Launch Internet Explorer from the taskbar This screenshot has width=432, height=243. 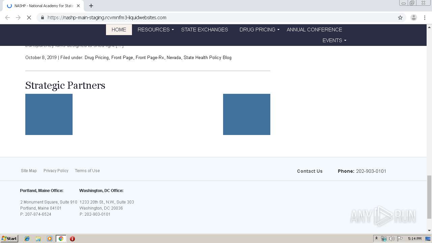pyautogui.click(x=27, y=239)
